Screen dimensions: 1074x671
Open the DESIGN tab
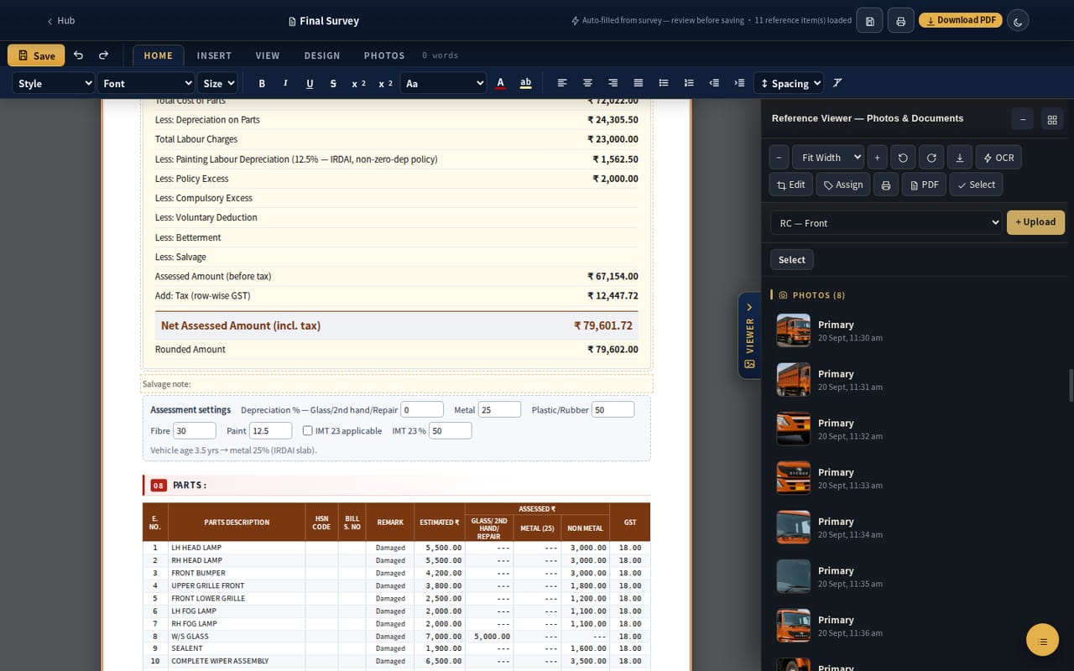point(322,55)
